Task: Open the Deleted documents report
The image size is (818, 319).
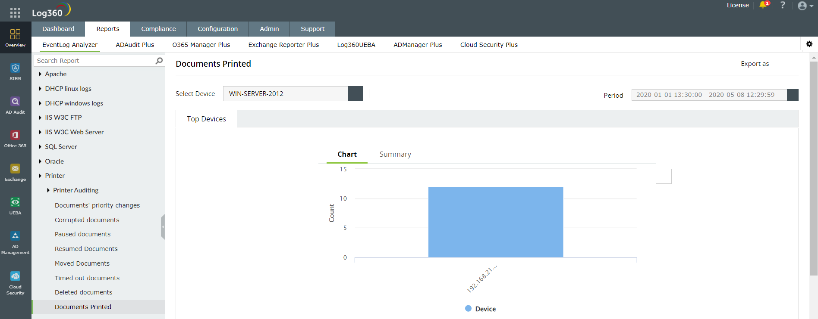Action: click(x=83, y=292)
